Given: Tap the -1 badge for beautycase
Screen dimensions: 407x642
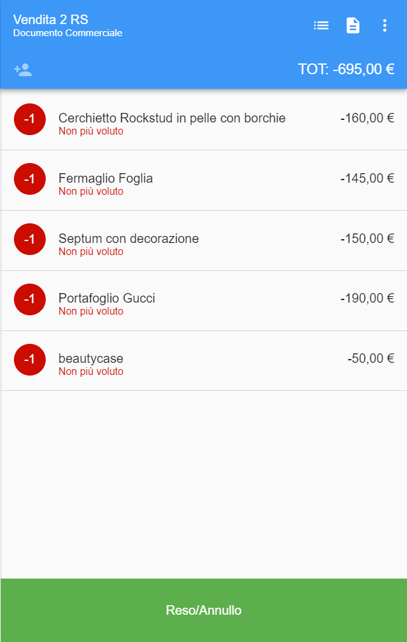Looking at the screenshot, I should [29, 360].
